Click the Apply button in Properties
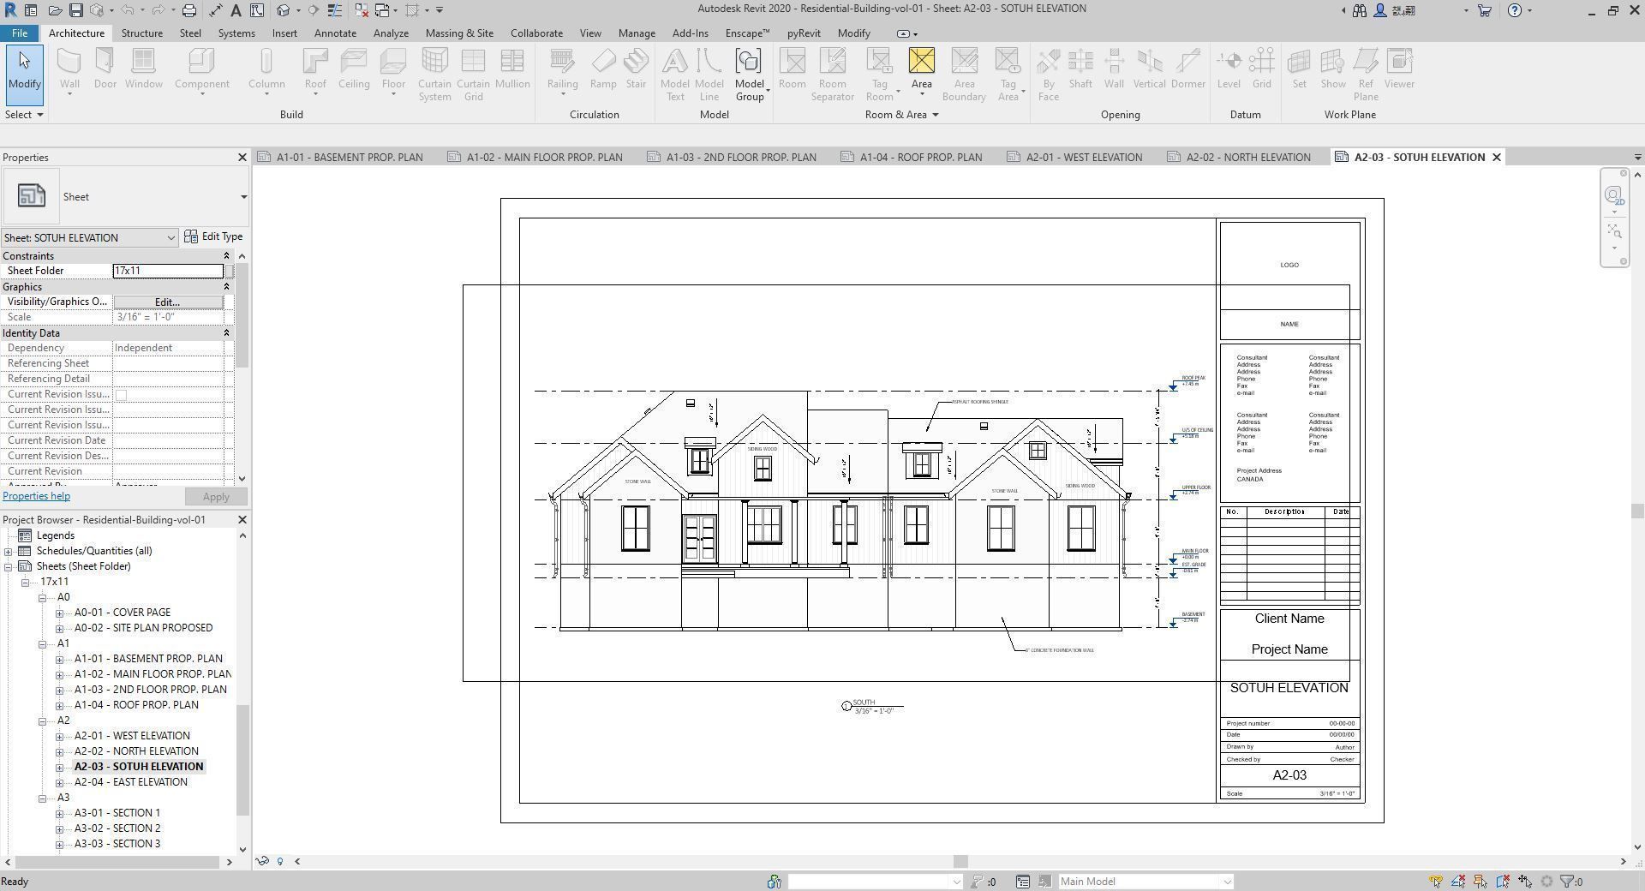This screenshot has height=891, width=1645. pos(216,497)
